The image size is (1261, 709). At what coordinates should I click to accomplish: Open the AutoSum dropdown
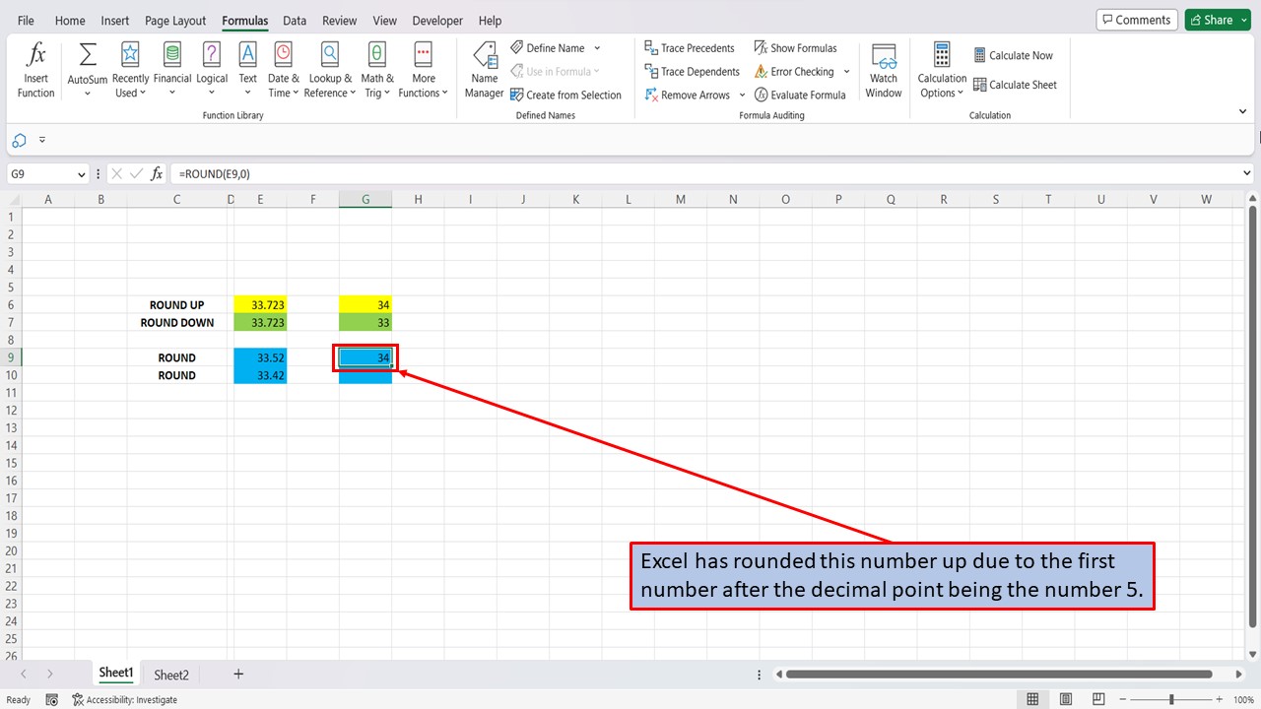click(x=86, y=93)
